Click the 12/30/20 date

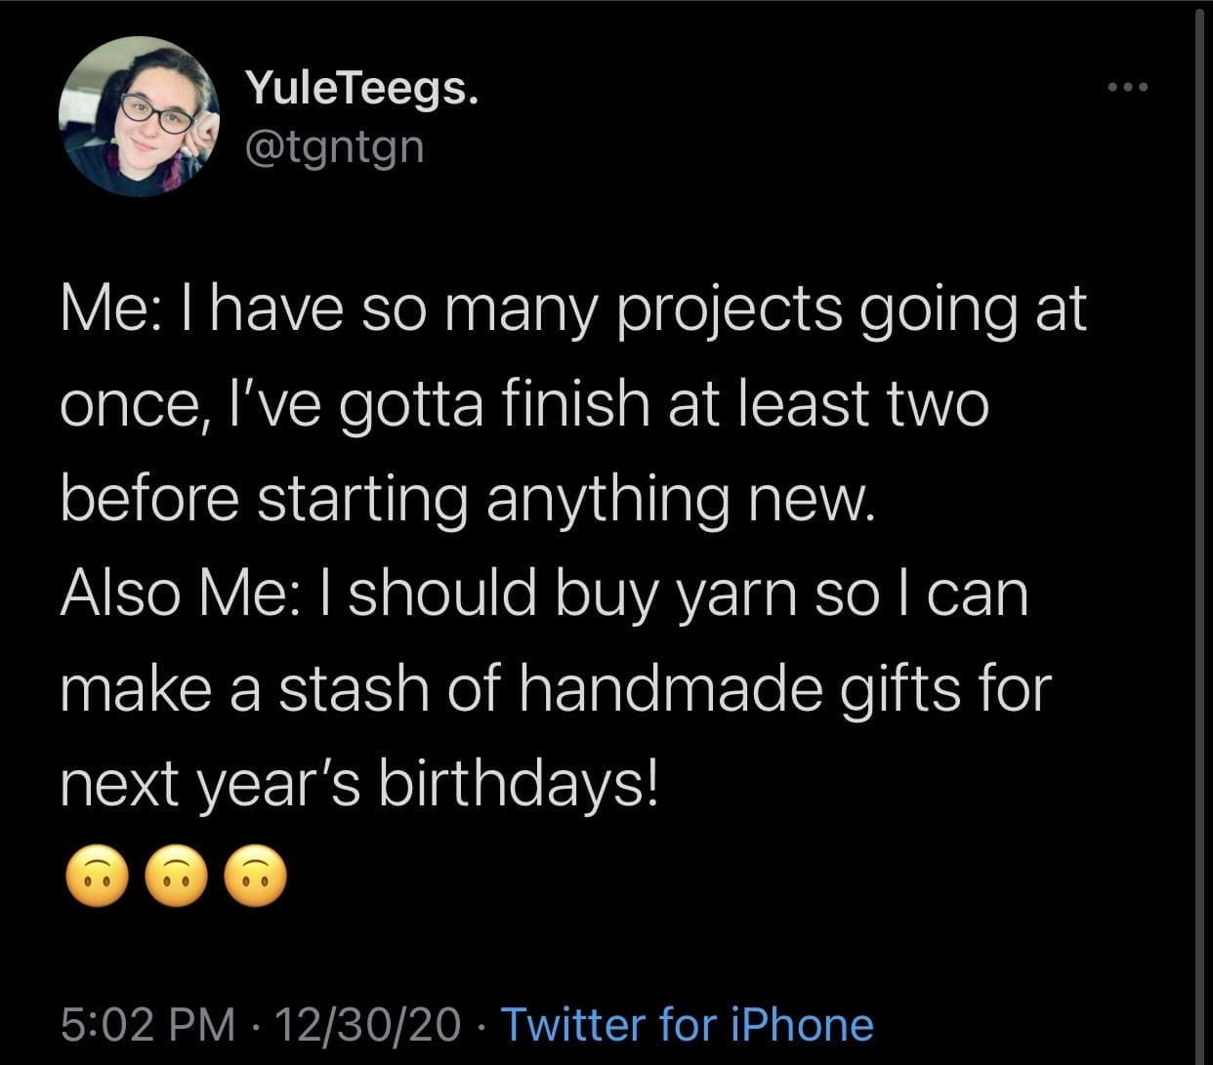pyautogui.click(x=368, y=1024)
